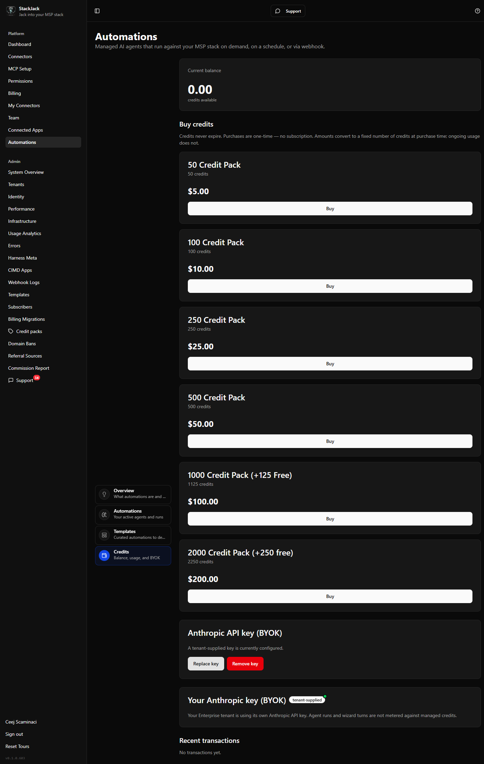
Task: Click "No transactions yet." text
Action: [200, 752]
